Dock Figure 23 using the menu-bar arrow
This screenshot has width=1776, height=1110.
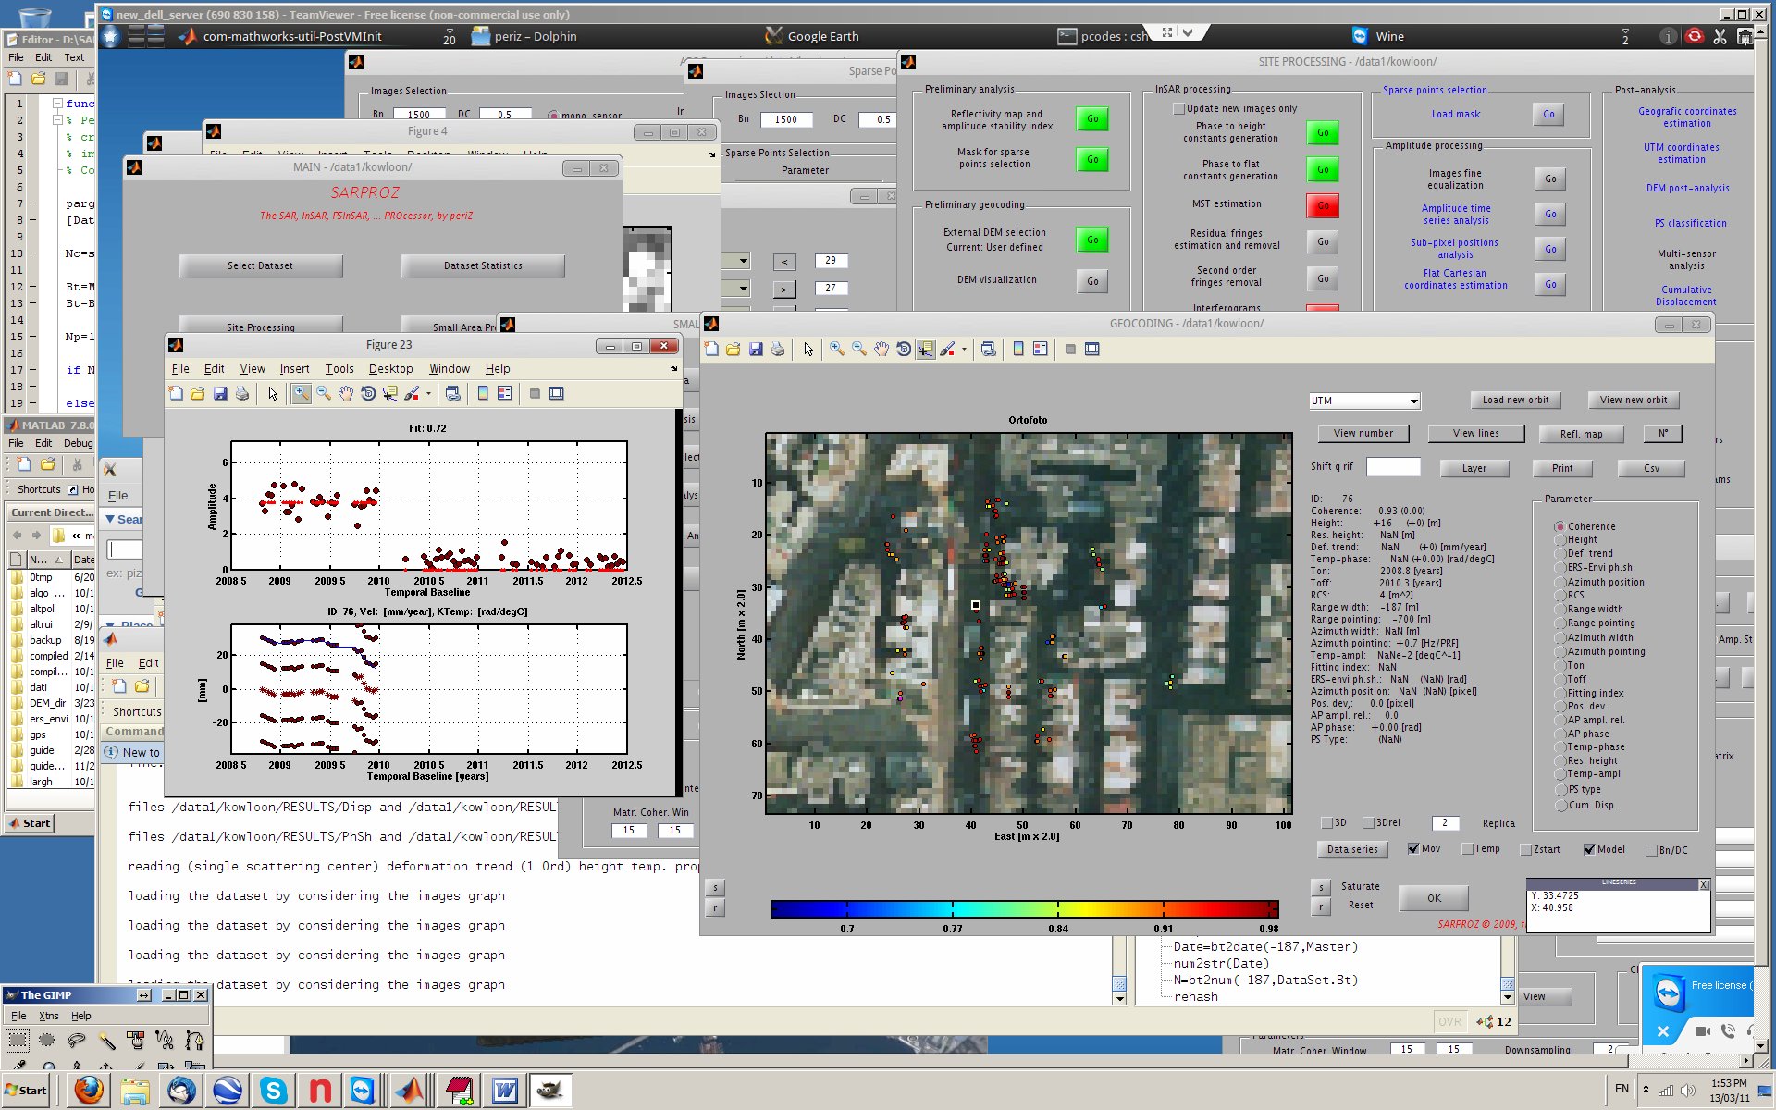tap(673, 369)
